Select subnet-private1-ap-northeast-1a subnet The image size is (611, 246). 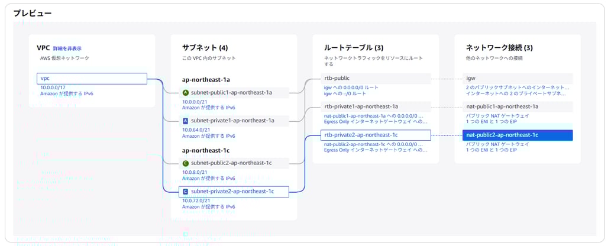tap(234, 121)
